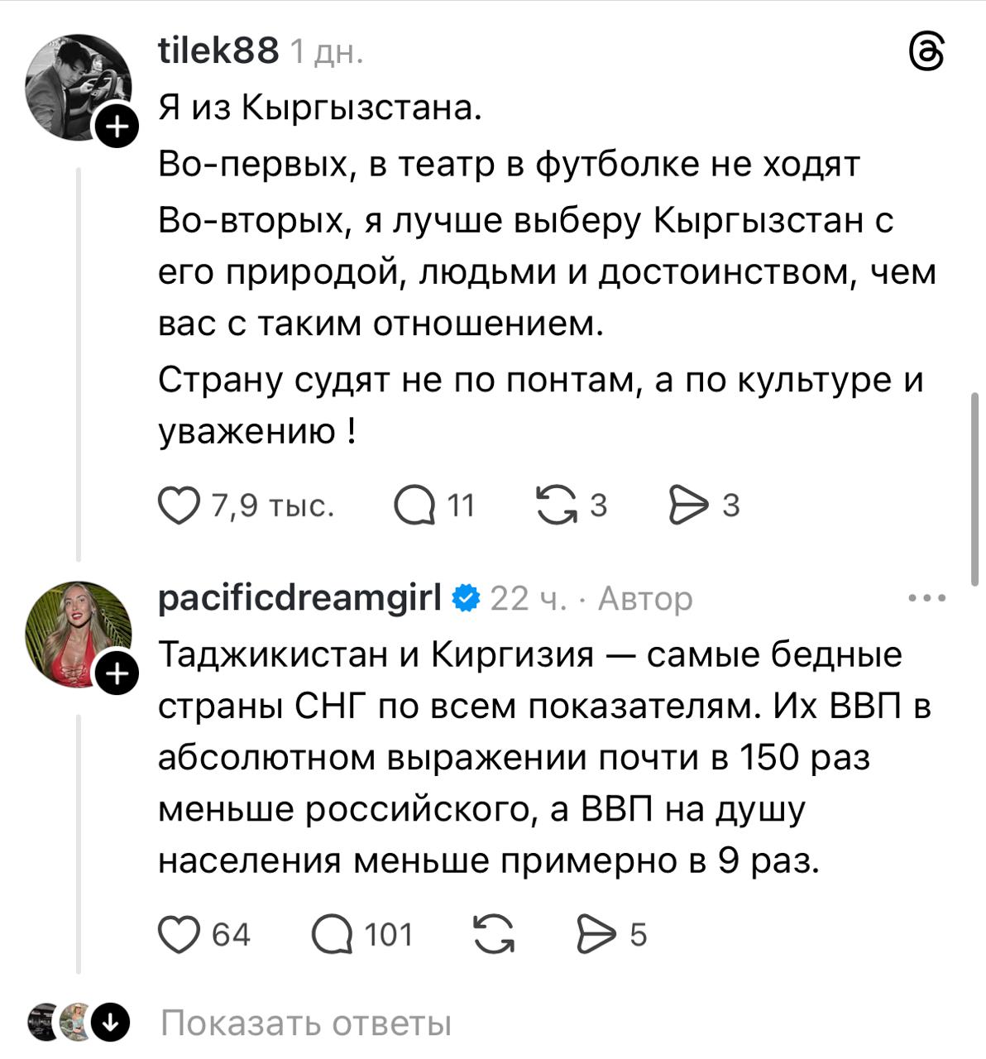Click the vertical scrollbar on the right
The image size is (986, 1059).
coord(976,488)
